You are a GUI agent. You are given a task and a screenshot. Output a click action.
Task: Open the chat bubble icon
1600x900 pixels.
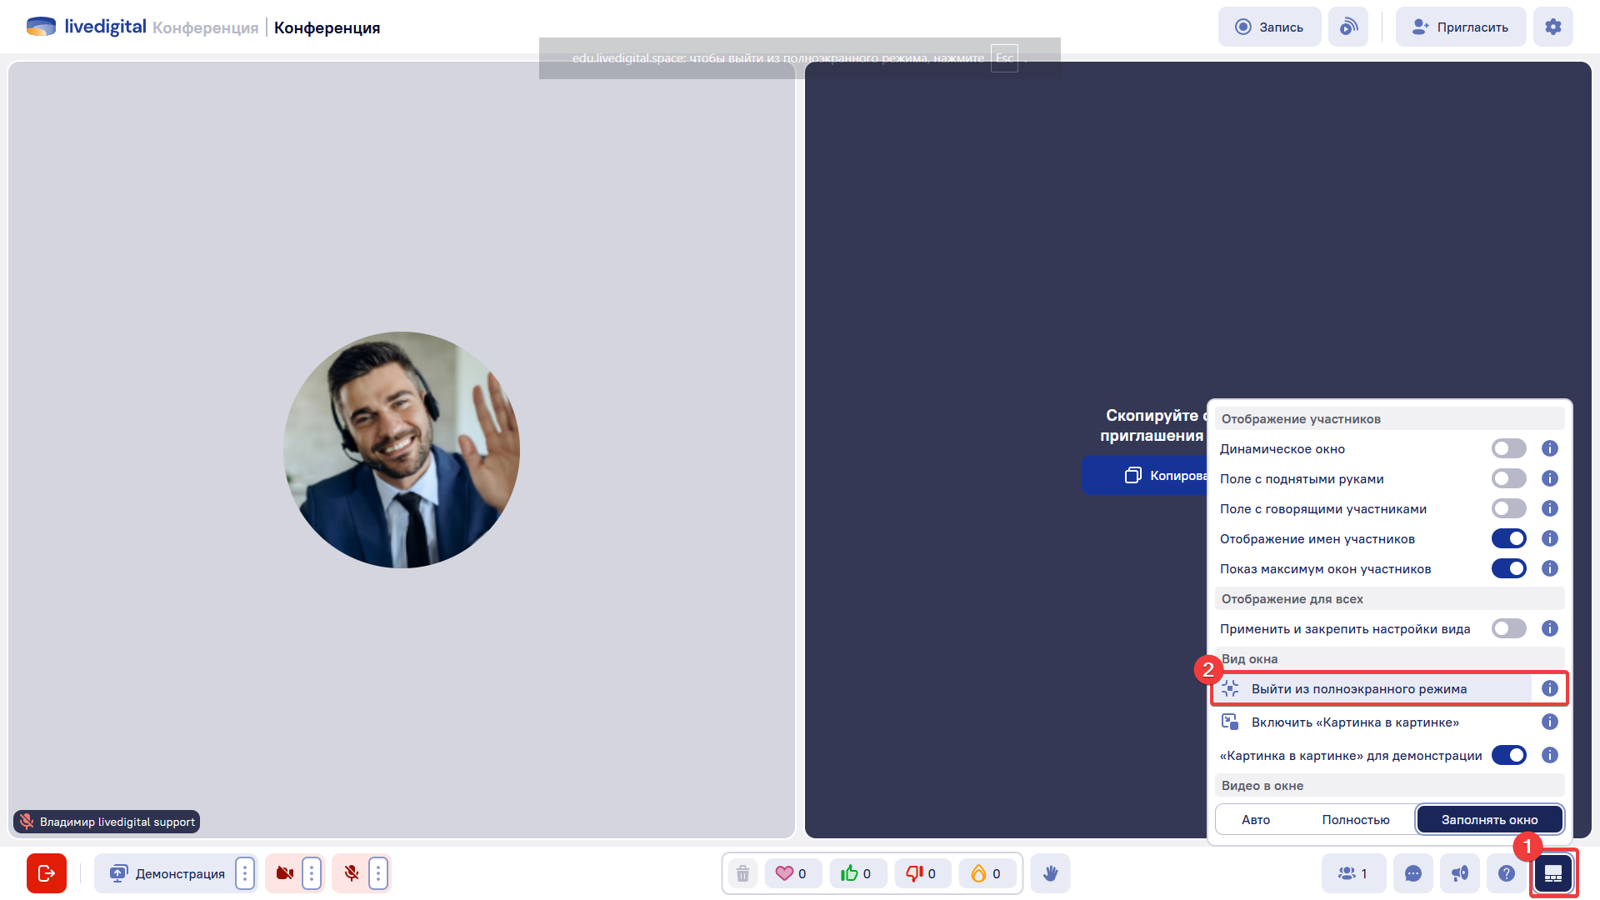tap(1412, 873)
